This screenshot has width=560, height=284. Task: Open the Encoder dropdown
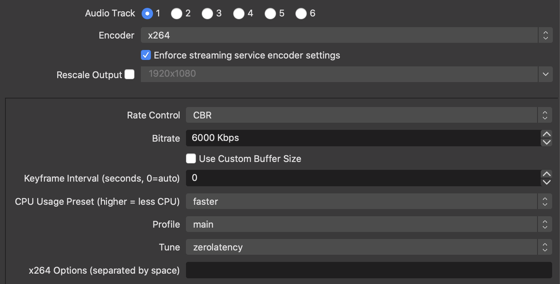coord(545,34)
